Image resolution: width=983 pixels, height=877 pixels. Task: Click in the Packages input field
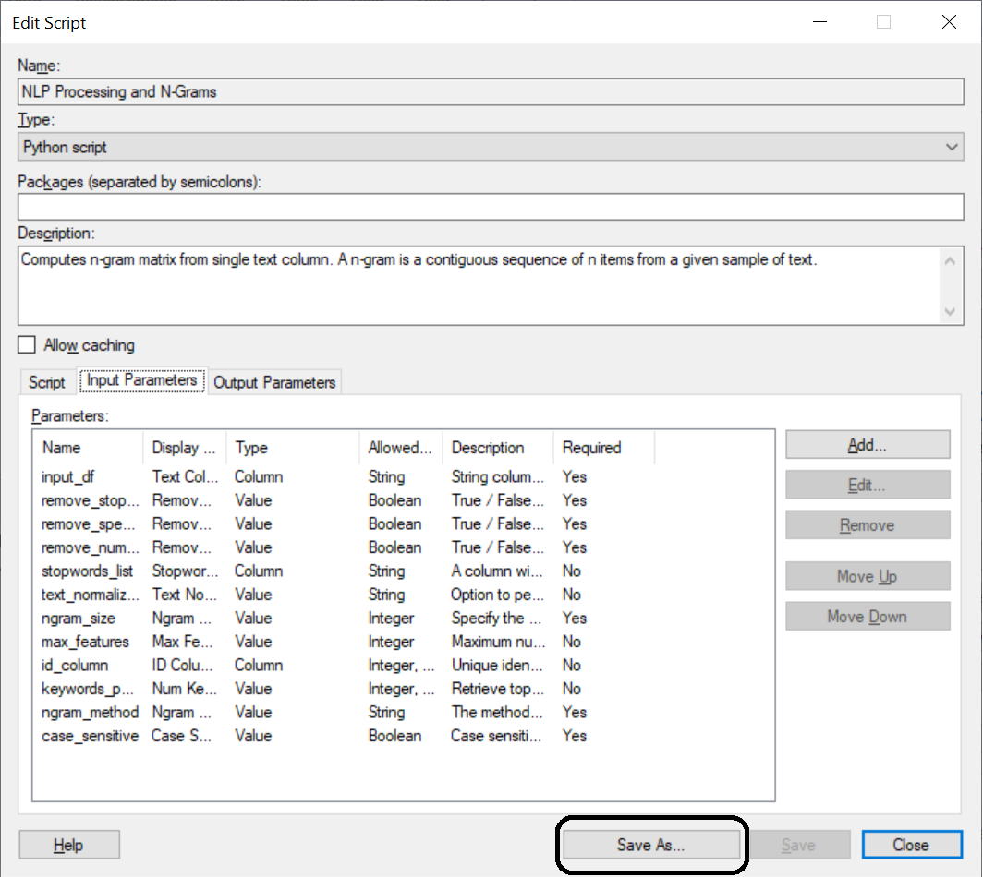point(490,207)
